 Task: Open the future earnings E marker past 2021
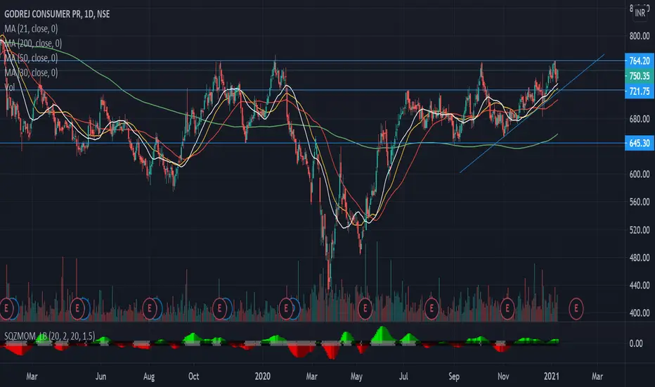click(576, 309)
